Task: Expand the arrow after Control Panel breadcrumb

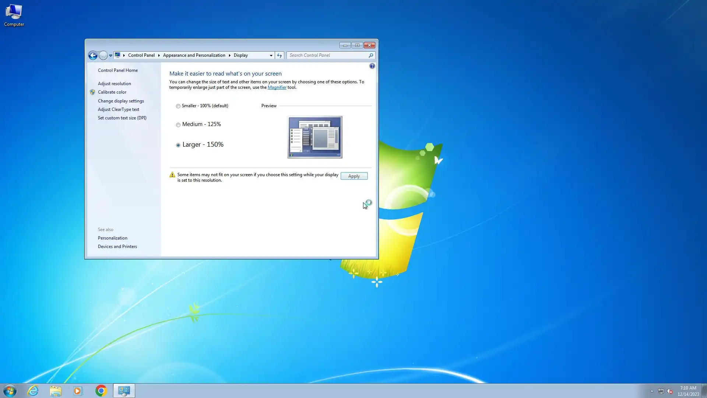Action: [x=159, y=55]
